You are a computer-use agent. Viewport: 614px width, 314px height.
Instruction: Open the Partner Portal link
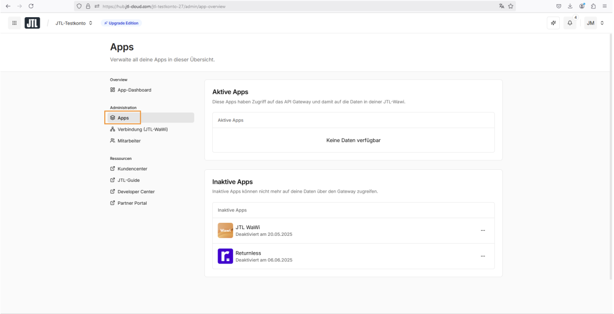(x=128, y=203)
